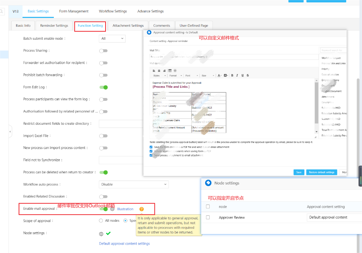The width and height of the screenshot is (362, 253).
Task: Open the background color picker
Action: point(226,76)
